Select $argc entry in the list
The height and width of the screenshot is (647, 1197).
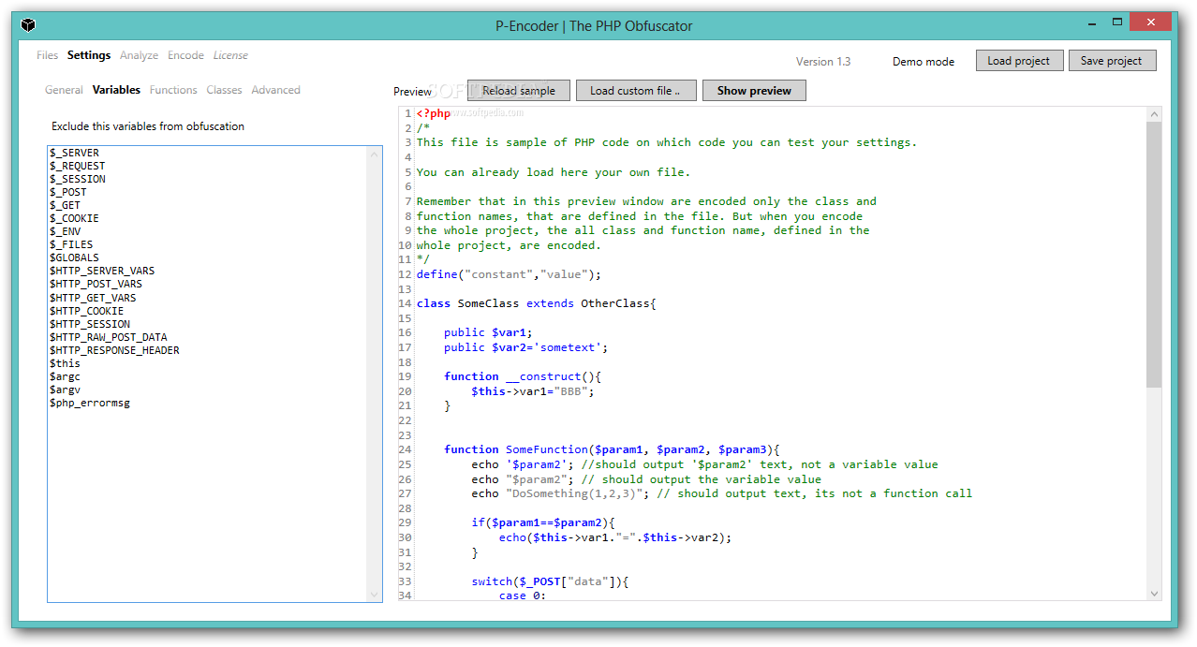(x=66, y=376)
